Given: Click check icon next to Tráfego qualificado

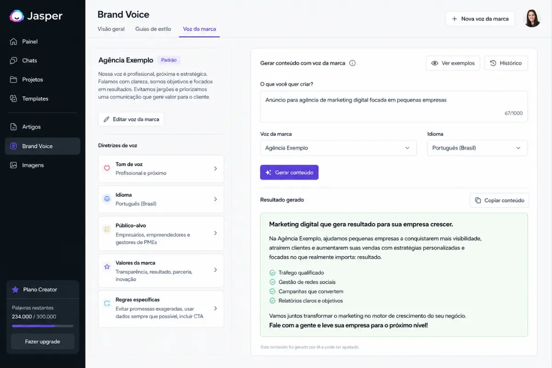Looking at the screenshot, I should 272,273.
